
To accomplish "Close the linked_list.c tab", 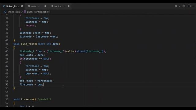I will [x=22, y=6].
